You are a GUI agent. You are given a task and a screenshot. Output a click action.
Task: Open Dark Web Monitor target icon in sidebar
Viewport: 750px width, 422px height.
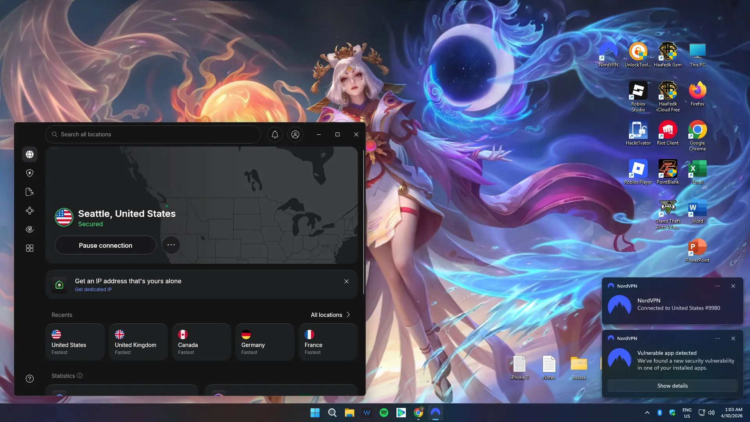(30, 229)
